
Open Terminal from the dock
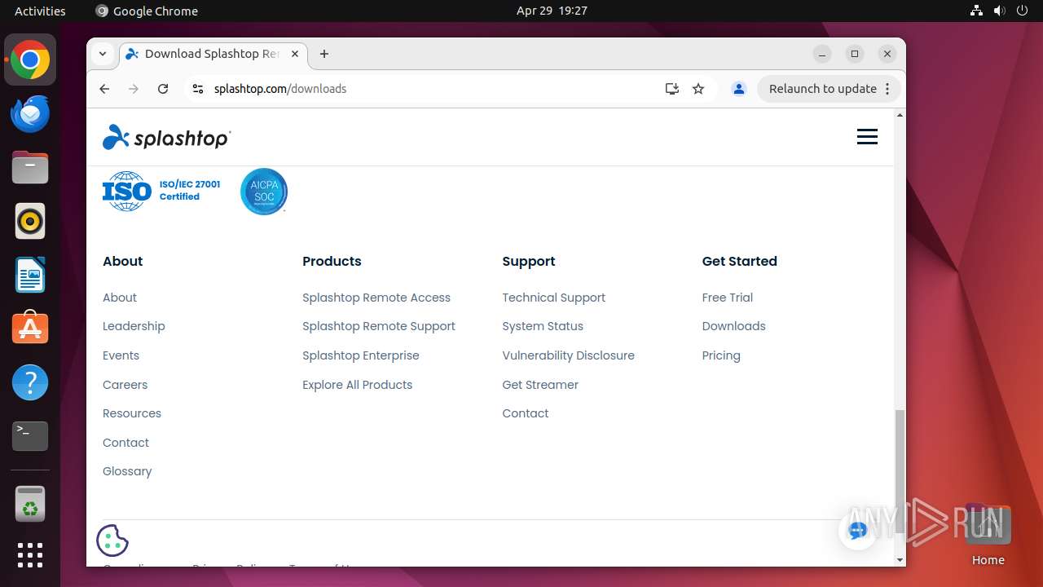click(x=30, y=436)
